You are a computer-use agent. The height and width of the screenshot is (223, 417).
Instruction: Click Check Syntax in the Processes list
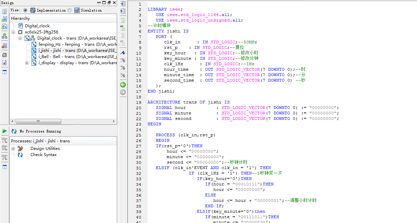(x=43, y=155)
